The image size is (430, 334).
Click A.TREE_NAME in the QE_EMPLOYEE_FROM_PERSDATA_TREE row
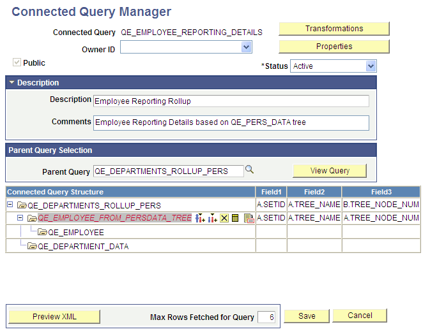314,218
